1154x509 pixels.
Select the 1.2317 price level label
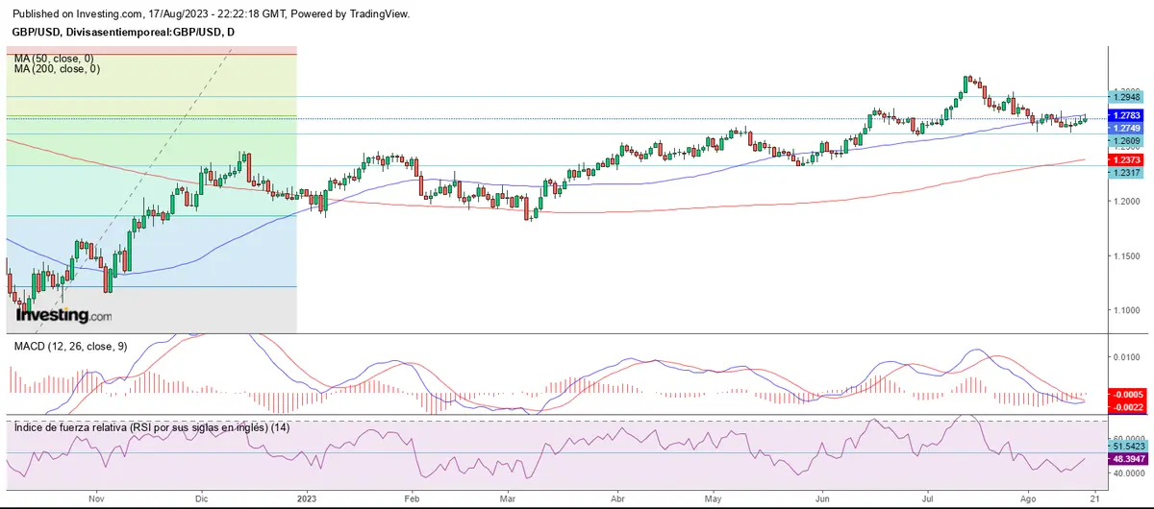coord(1125,173)
